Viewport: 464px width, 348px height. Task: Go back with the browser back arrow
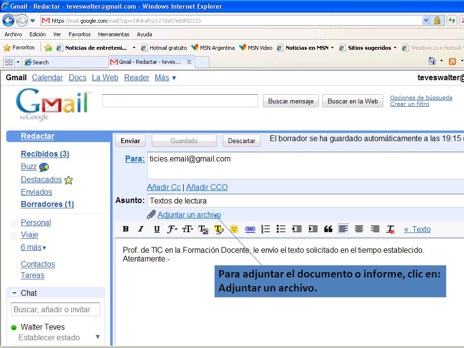8,20
